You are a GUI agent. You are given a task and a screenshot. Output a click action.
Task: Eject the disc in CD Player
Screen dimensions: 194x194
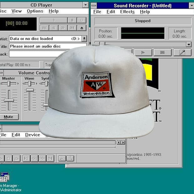(x=82, y=28)
